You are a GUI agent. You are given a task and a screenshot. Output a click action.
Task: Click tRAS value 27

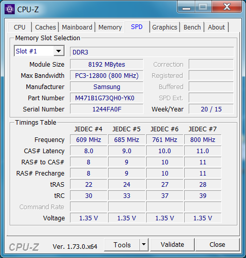pyautogui.click(x=165, y=185)
